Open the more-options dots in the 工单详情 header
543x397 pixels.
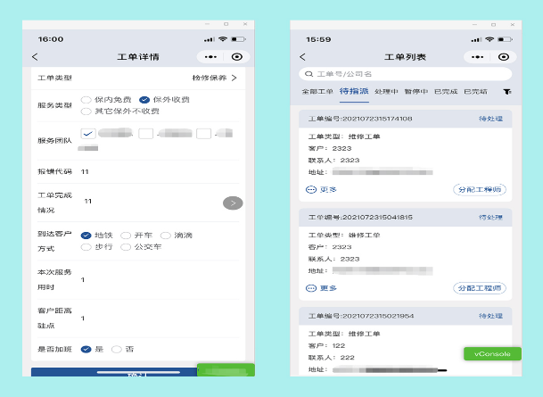[x=210, y=57]
